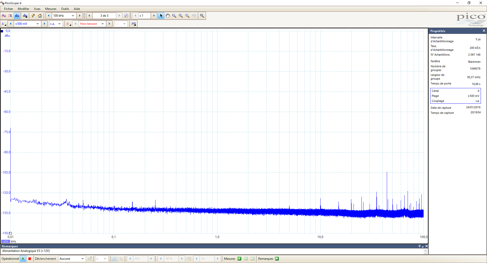Click the Alimentation Analogique V3 note text
This screenshot has height=263, width=487.
(x=26, y=251)
